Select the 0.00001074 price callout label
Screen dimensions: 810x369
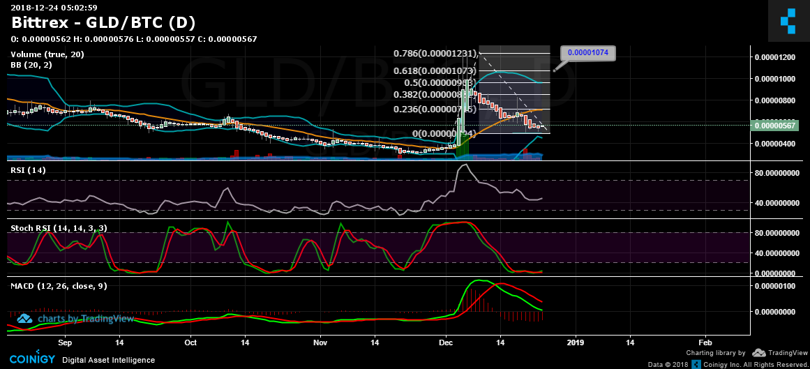pos(590,52)
